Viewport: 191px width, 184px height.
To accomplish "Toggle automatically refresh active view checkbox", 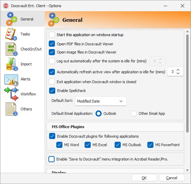I will coord(52,72).
